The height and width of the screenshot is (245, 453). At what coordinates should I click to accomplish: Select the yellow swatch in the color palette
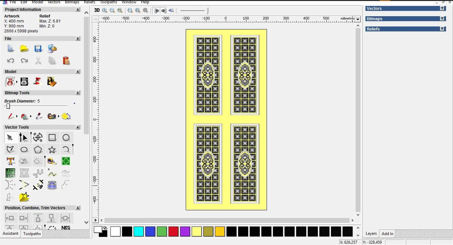click(x=197, y=231)
